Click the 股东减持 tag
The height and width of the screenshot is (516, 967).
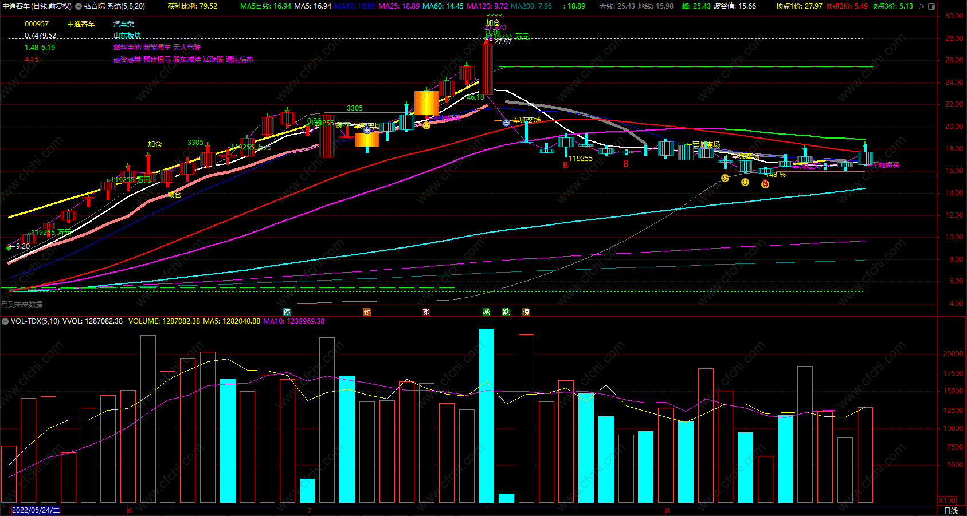tap(187, 60)
